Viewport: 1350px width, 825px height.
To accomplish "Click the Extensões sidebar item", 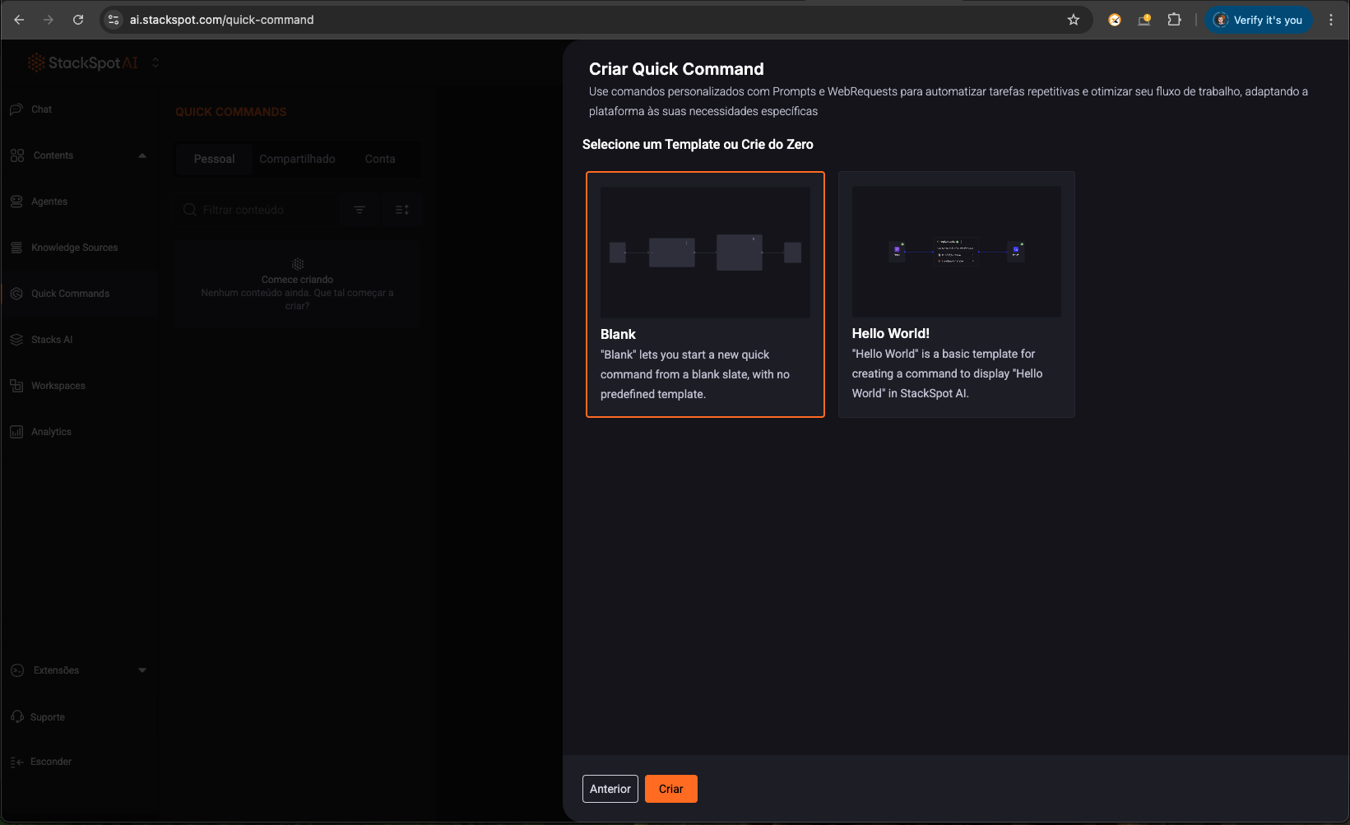I will pos(56,670).
